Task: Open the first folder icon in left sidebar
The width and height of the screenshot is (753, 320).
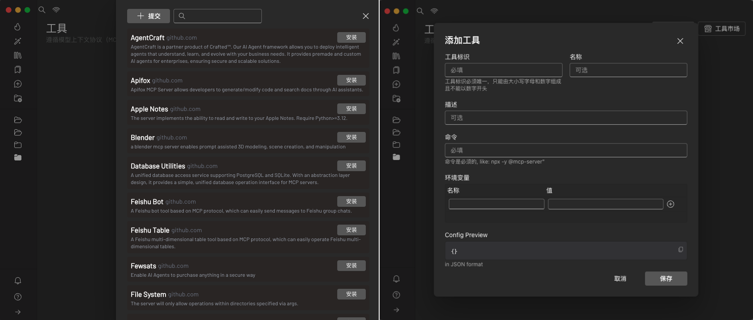Action: point(18,120)
